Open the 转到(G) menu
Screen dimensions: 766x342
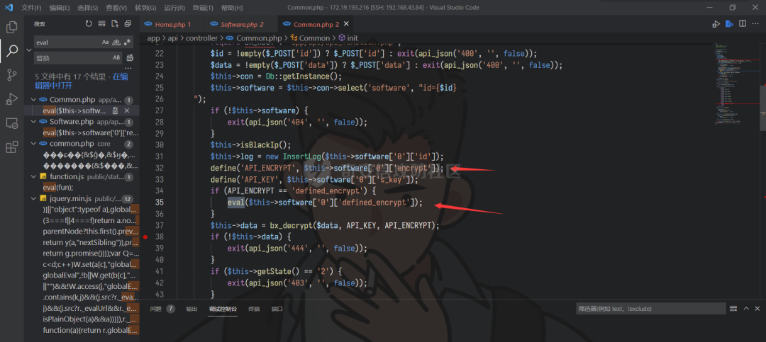click(x=145, y=8)
